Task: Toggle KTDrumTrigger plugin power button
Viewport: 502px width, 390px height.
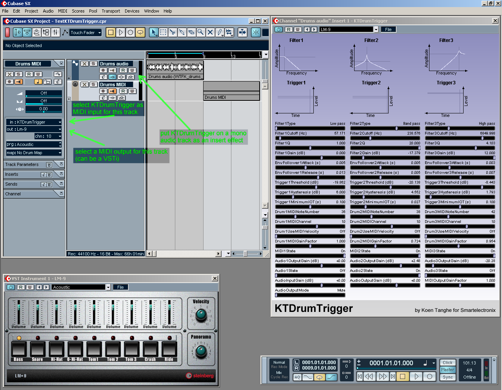Action: point(278,29)
